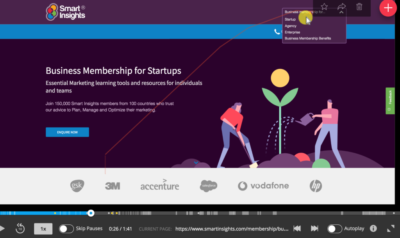Enter fullscreen with expand icon
The height and width of the screenshot is (238, 400).
[x=391, y=228]
